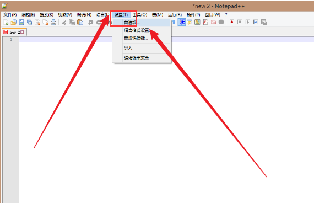Screen dimensions: 314x203
Task: Click the Open file toolbar icon
Action: tap(14, 22)
